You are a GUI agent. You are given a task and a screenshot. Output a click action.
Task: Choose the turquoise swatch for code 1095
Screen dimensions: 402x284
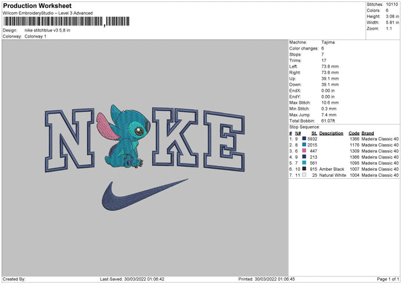click(304, 163)
